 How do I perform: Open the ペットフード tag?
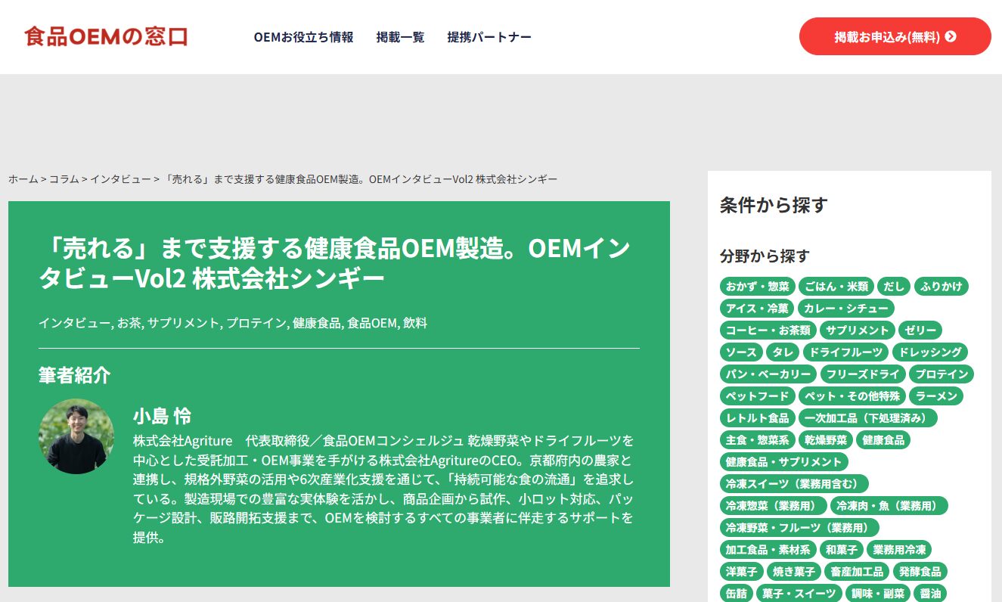point(757,396)
